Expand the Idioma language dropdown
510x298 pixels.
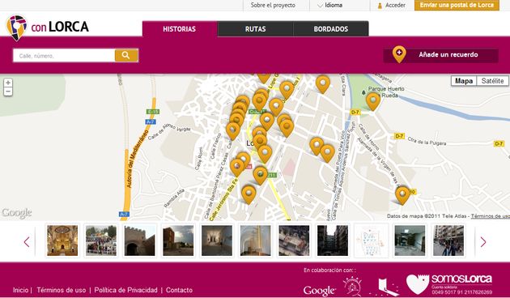329,5
